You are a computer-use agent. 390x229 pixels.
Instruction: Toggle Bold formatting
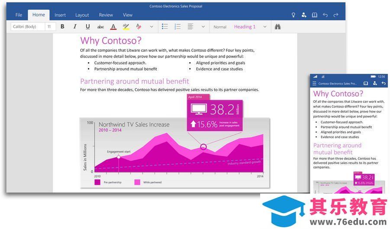[x=62, y=27]
